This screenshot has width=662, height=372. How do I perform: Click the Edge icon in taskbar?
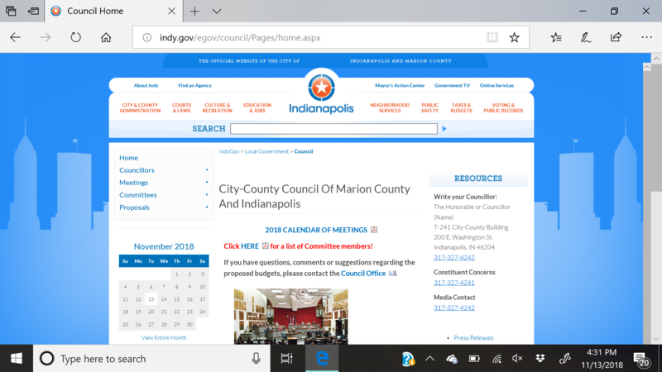tap(322, 359)
